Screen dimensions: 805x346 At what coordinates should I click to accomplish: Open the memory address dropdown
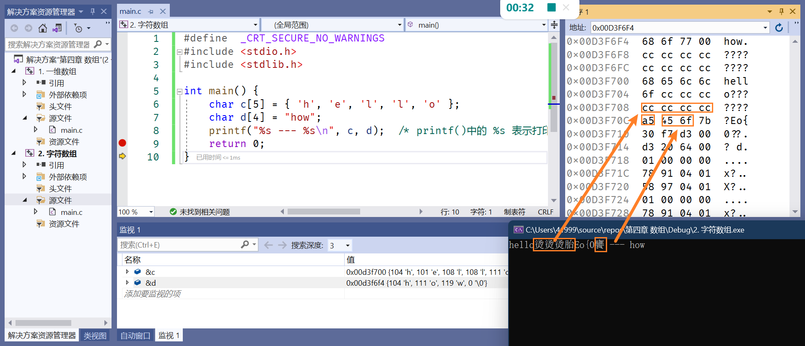click(x=765, y=28)
